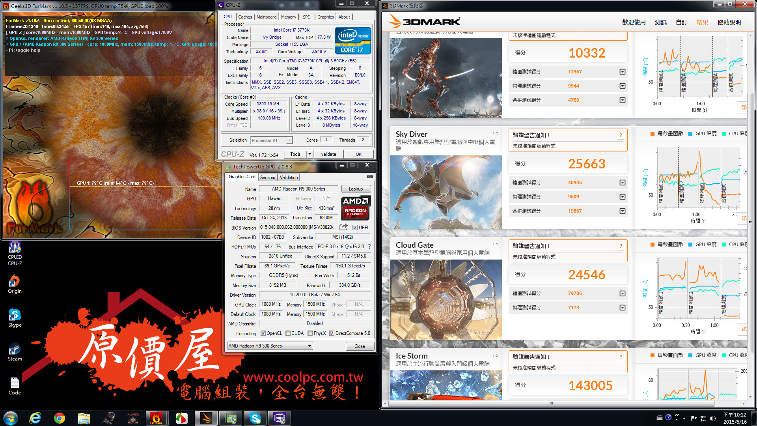Click the CPU-Z Validate button
This screenshot has width=757, height=426.
[328, 154]
